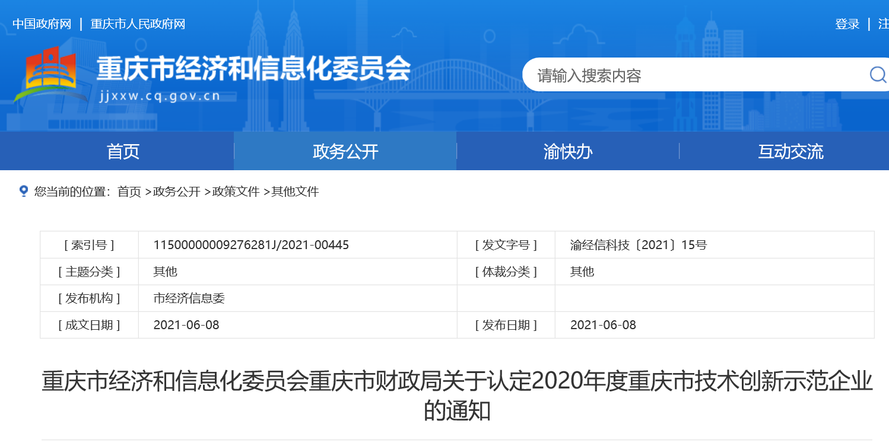Click 政务公开 in the breadcrumb trail
Image resolution: width=889 pixels, height=446 pixels.
click(x=176, y=192)
